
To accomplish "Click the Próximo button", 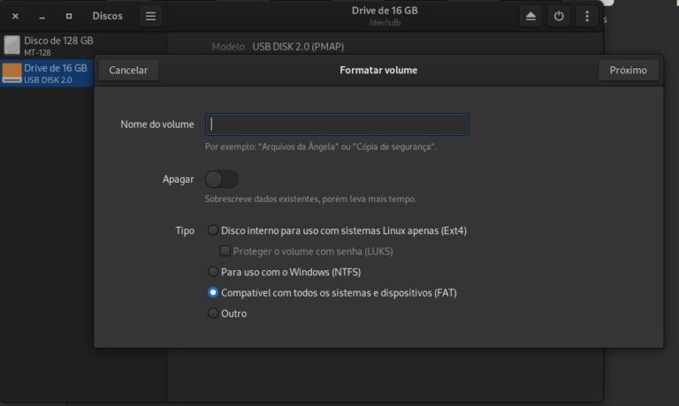I will 628,71.
